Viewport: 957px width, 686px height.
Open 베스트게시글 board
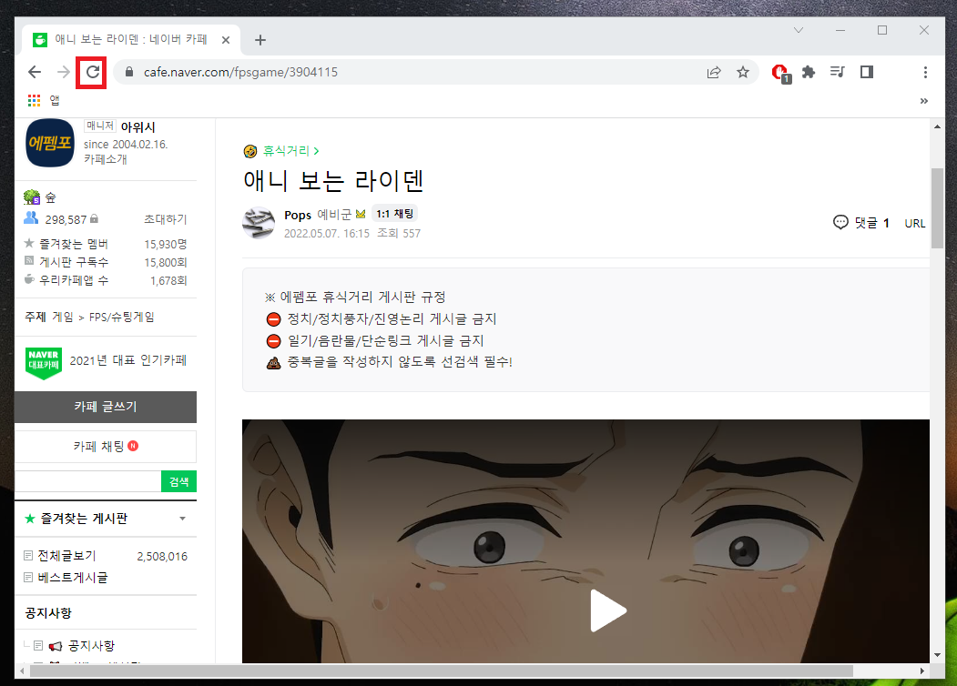point(73,577)
